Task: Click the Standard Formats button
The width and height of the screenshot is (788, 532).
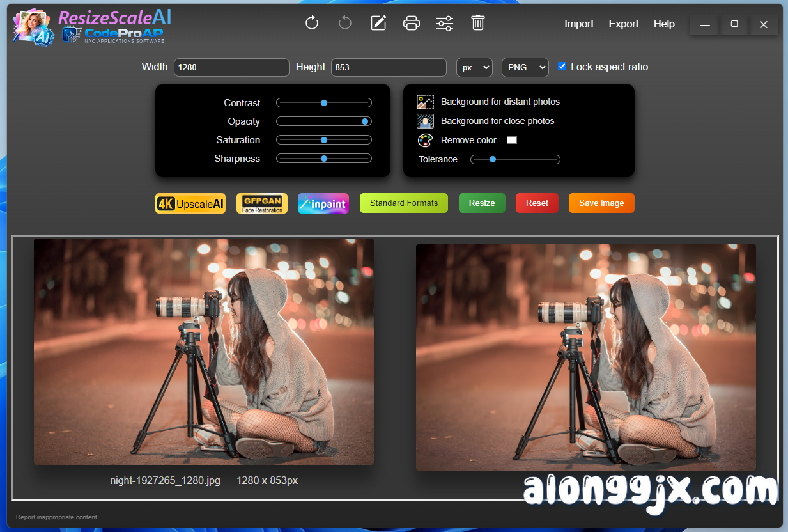Action: pos(404,203)
